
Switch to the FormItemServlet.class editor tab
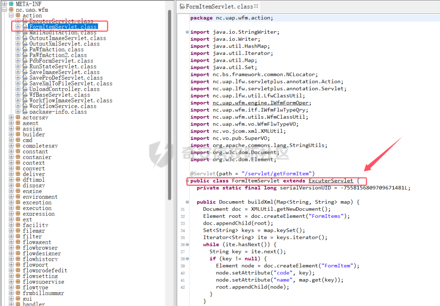[219, 6]
